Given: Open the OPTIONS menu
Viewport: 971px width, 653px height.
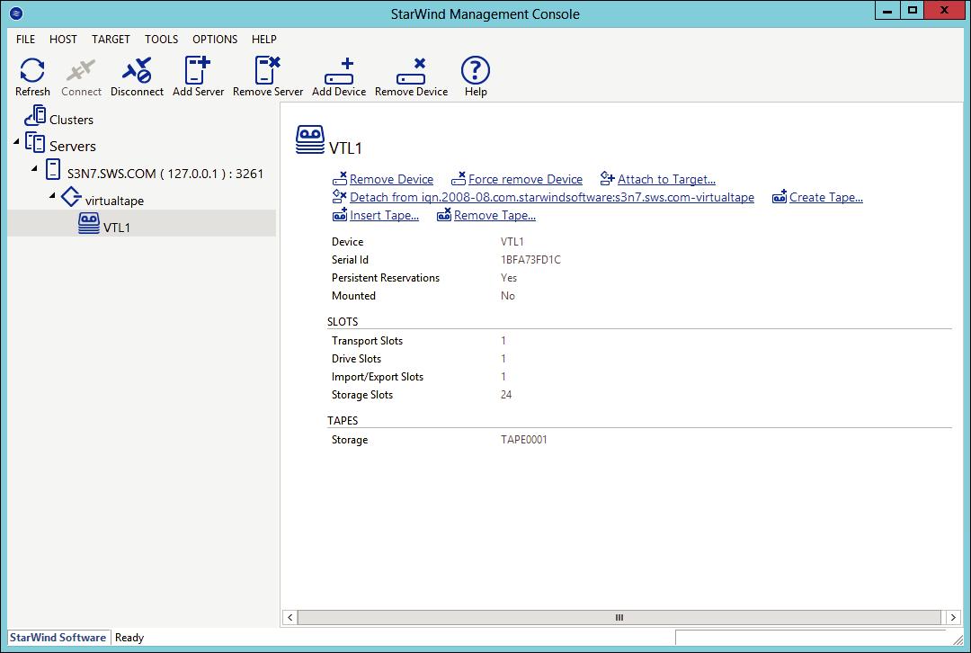Looking at the screenshot, I should (x=215, y=39).
